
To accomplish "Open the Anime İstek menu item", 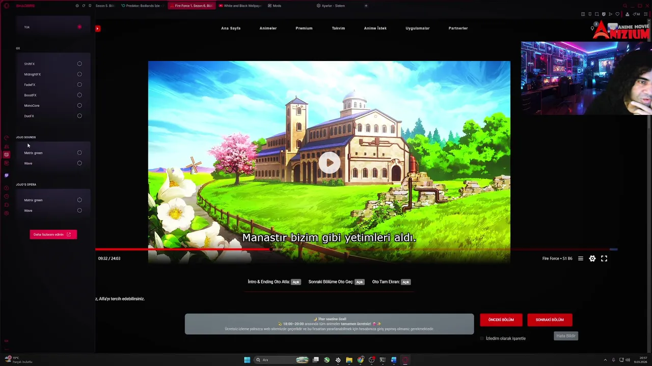I will tap(375, 28).
